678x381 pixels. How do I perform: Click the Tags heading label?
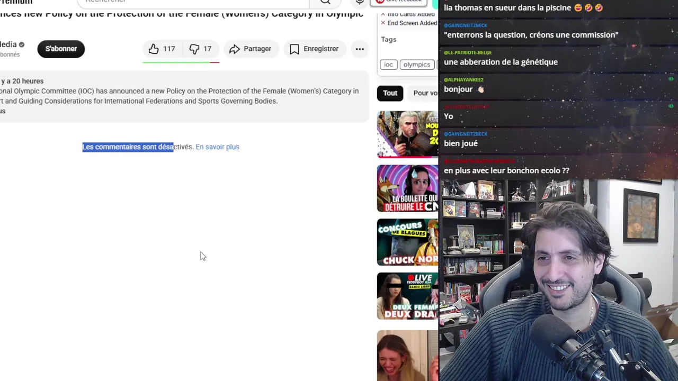pyautogui.click(x=388, y=39)
